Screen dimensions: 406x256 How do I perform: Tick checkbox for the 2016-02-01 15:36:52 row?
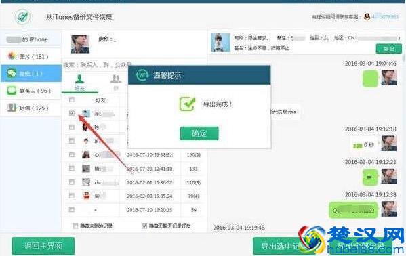pos(72,182)
